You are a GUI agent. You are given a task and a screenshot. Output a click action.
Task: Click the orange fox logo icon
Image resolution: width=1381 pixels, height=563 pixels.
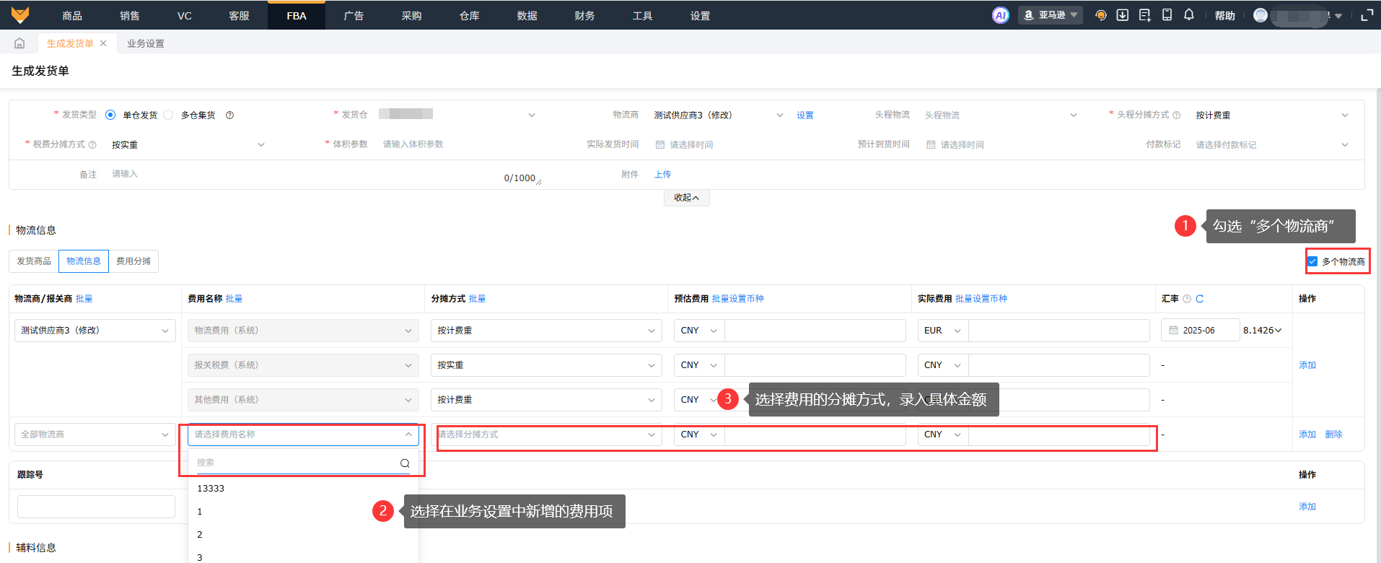coord(20,14)
